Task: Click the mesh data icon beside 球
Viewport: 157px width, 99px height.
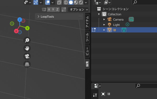Action: 124,30
